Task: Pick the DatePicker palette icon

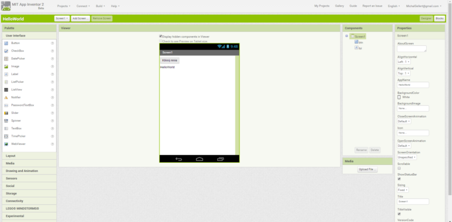Action: coord(6,59)
